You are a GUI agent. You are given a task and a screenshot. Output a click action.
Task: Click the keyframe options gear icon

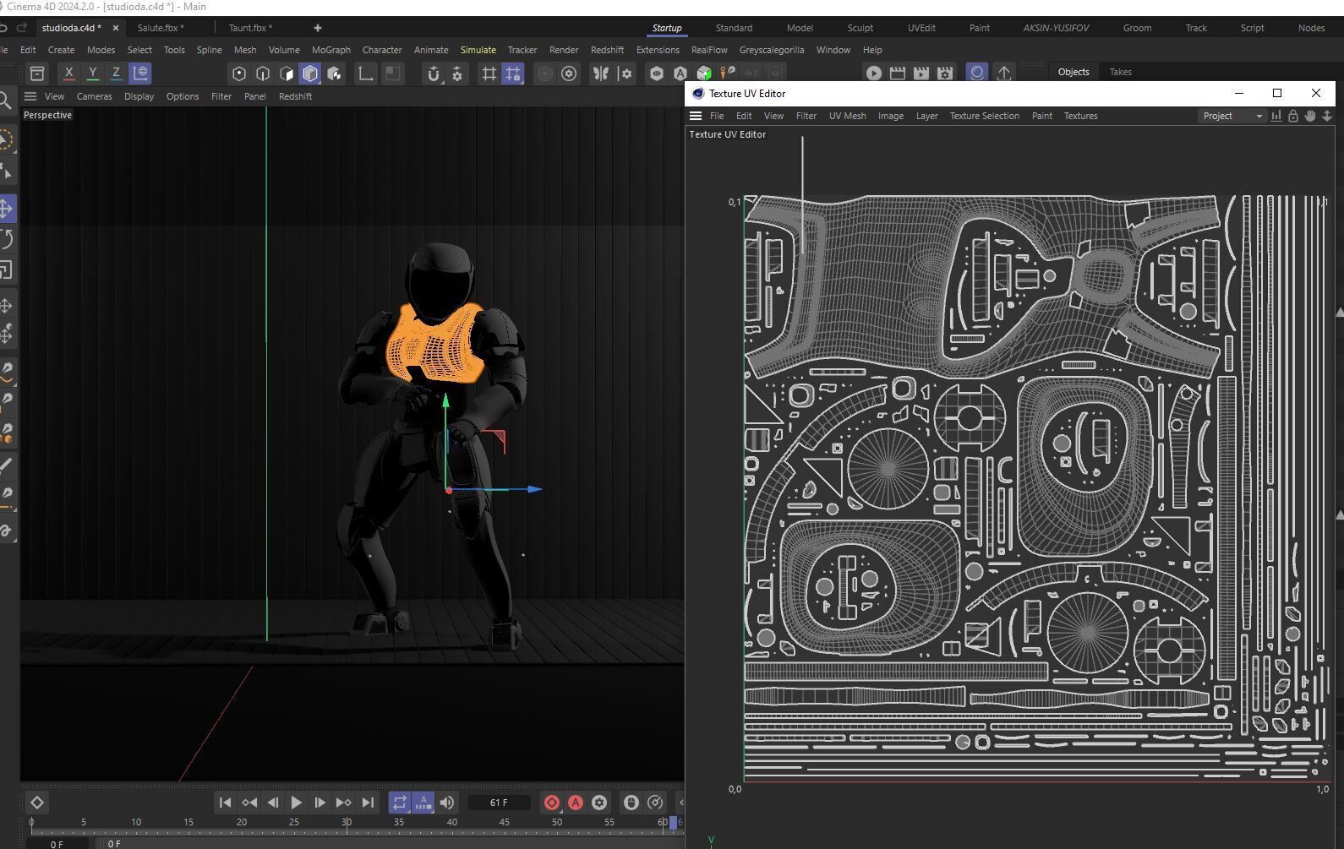(599, 803)
